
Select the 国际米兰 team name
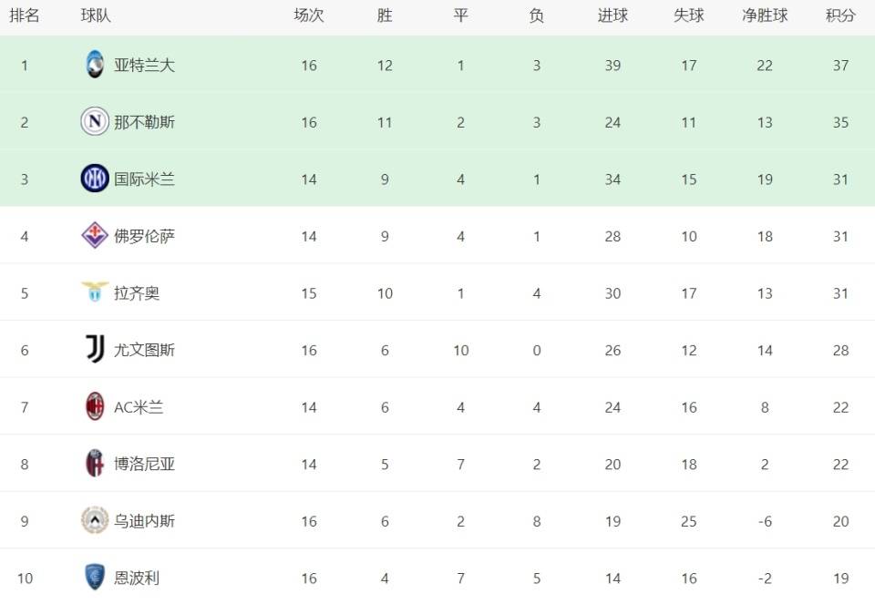pyautogui.click(x=144, y=179)
